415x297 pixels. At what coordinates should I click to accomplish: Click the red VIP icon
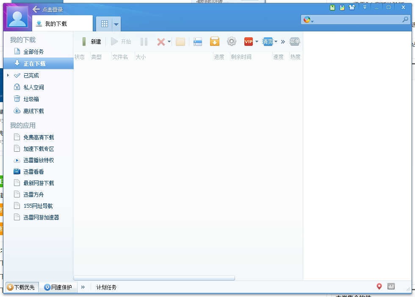coord(248,42)
